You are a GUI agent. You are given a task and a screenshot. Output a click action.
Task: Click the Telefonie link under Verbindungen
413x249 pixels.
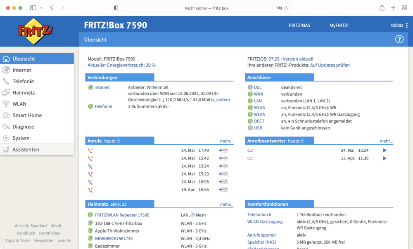tap(103, 106)
